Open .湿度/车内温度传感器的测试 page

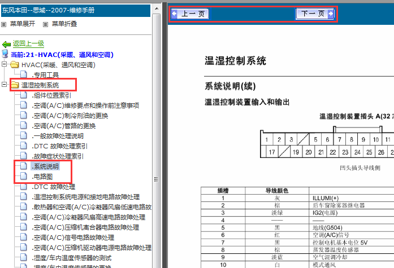(72, 258)
